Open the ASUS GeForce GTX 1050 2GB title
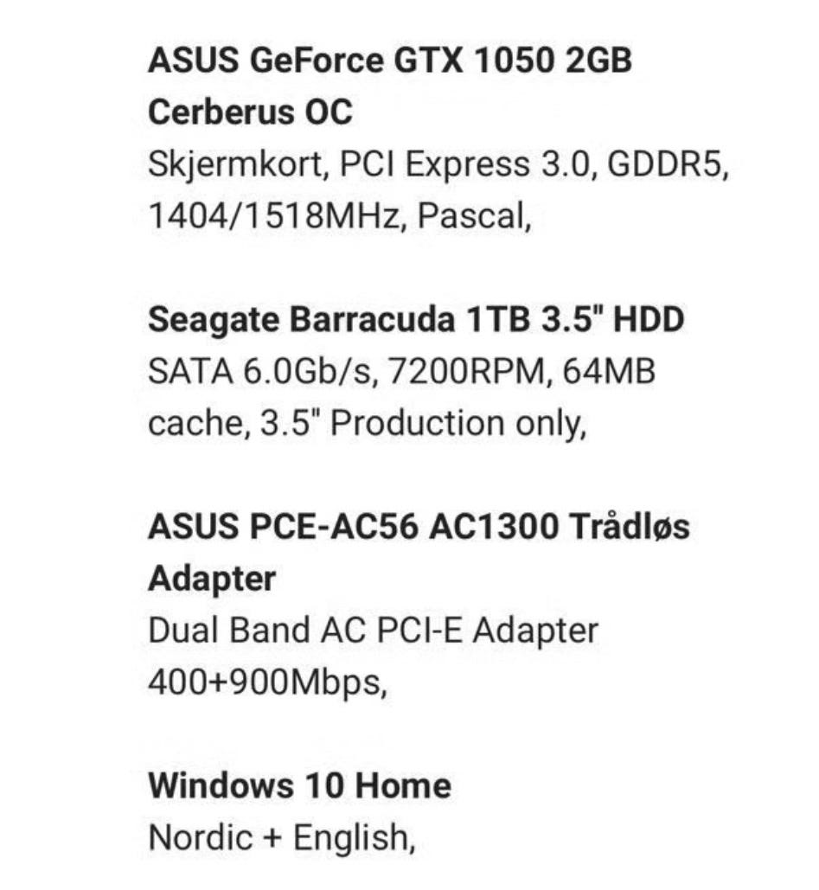819x890 pixels. pos(390,60)
